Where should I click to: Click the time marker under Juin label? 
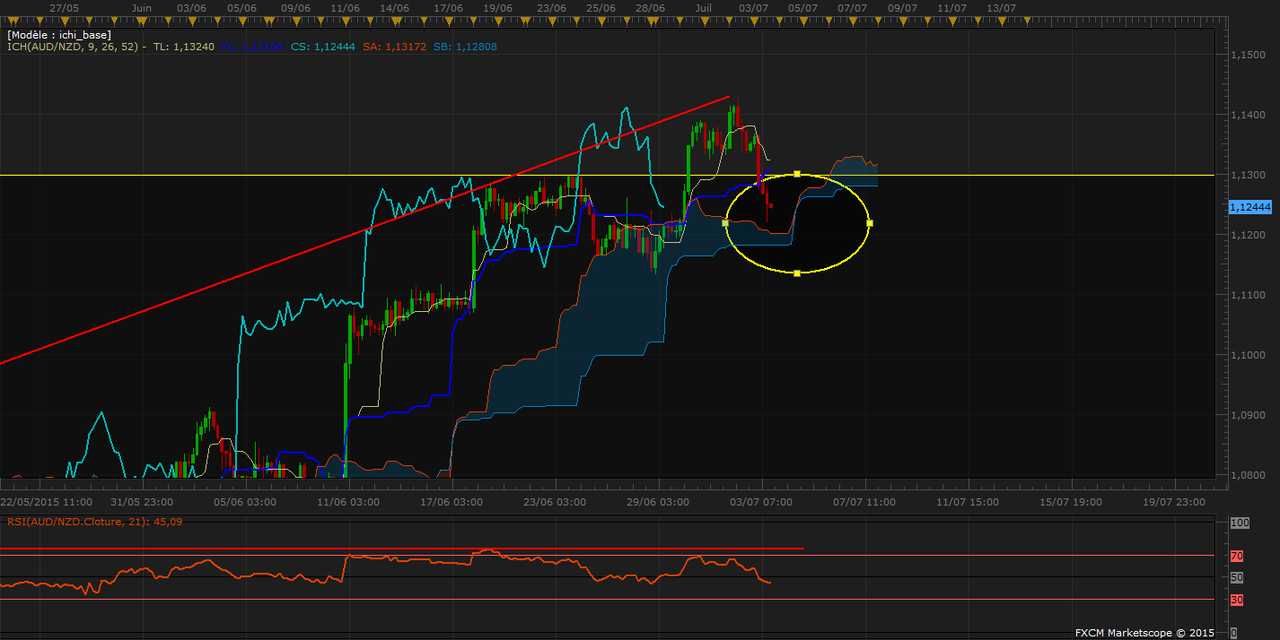point(141,20)
